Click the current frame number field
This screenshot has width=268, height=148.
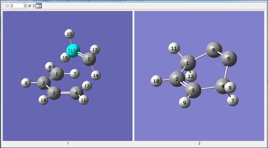(17, 6)
